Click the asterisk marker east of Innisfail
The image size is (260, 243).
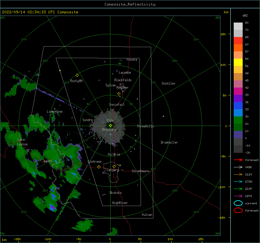[x=137, y=99]
